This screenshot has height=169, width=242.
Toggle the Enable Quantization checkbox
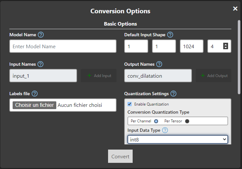pos(130,104)
